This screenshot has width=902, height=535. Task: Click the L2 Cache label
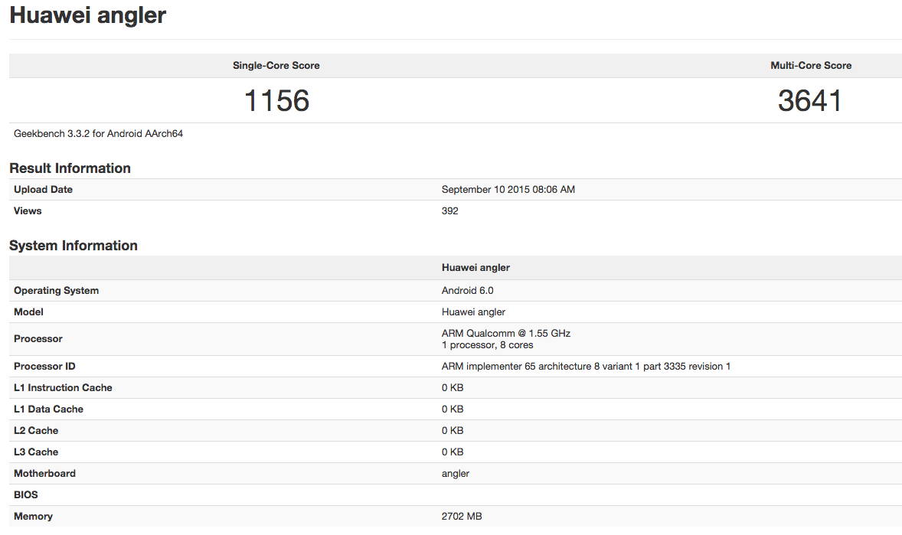[36, 430]
